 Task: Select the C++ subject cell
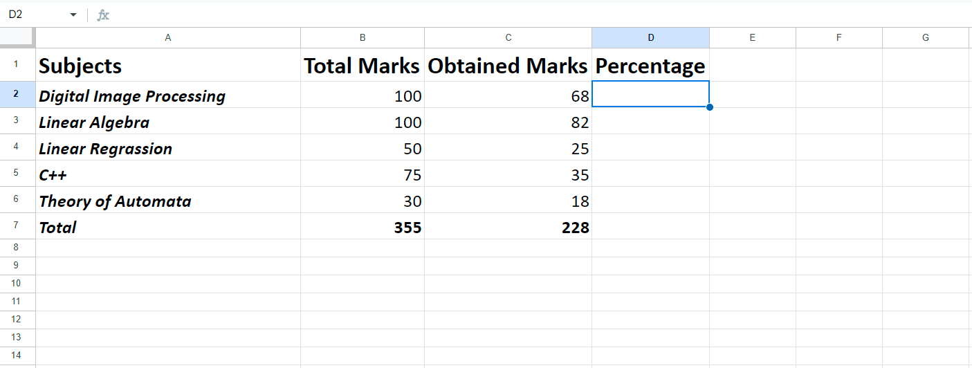pos(168,174)
